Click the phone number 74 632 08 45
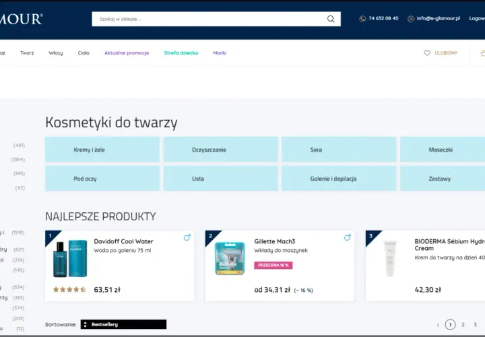Screen dimensions: 485x337 click(x=383, y=19)
